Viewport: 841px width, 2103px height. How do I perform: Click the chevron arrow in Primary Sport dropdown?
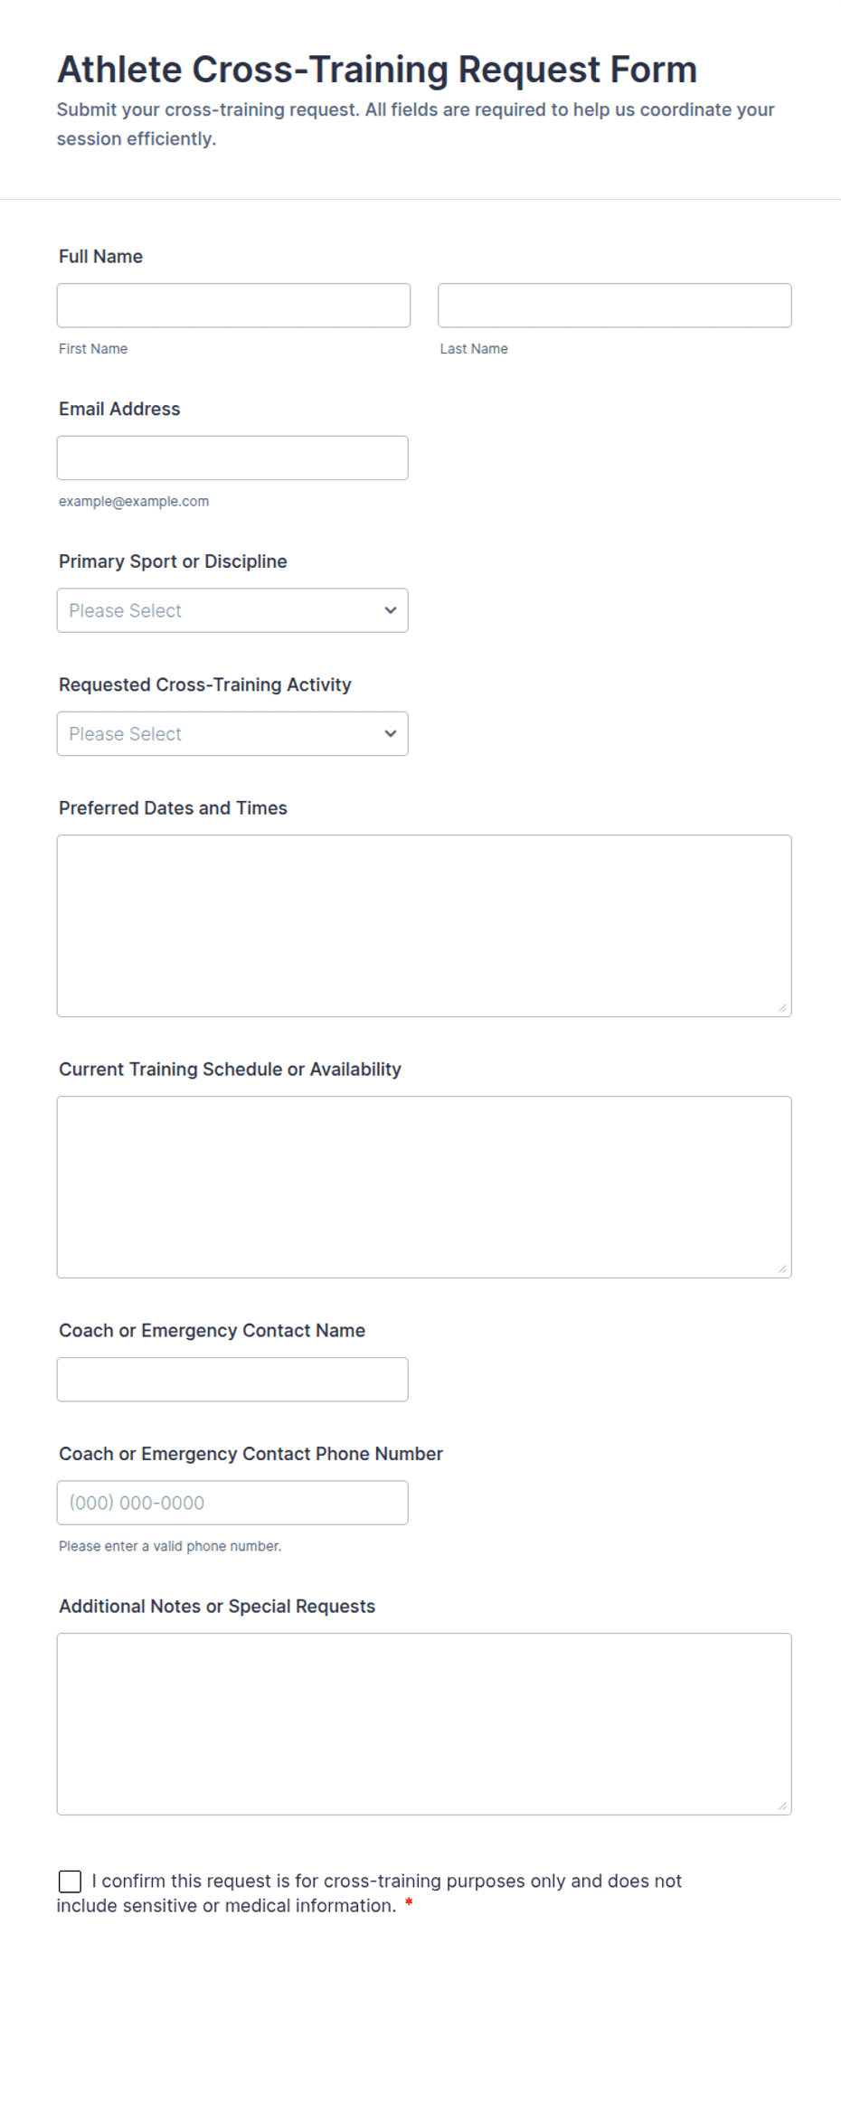(391, 610)
